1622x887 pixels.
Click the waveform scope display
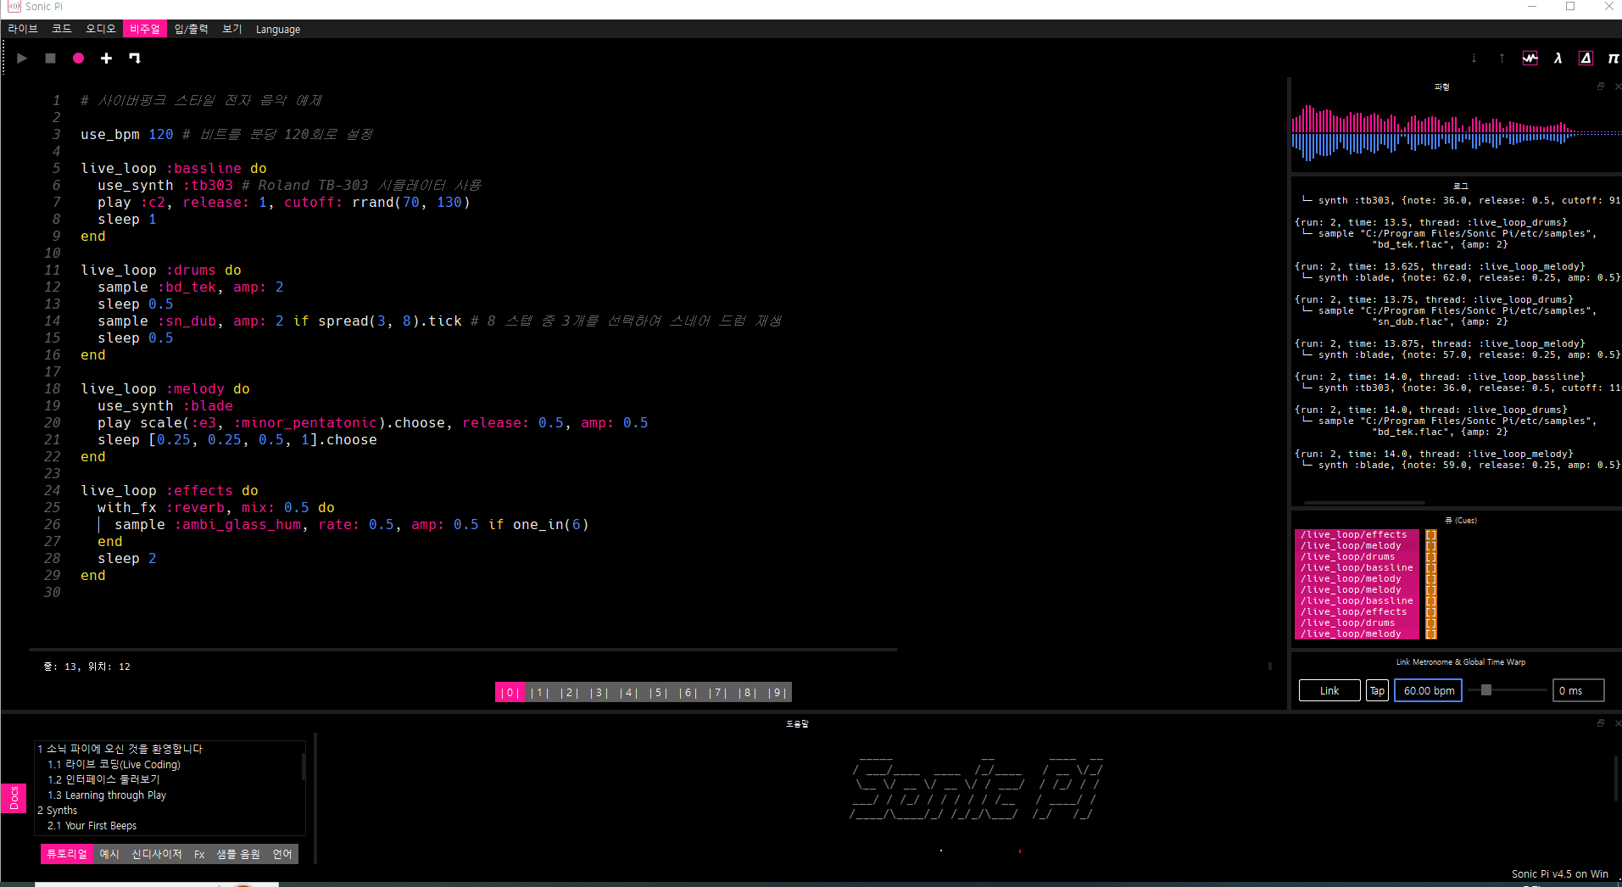click(x=1456, y=131)
